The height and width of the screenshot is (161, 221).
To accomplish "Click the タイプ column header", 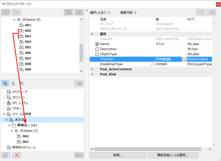I will pos(191,19).
